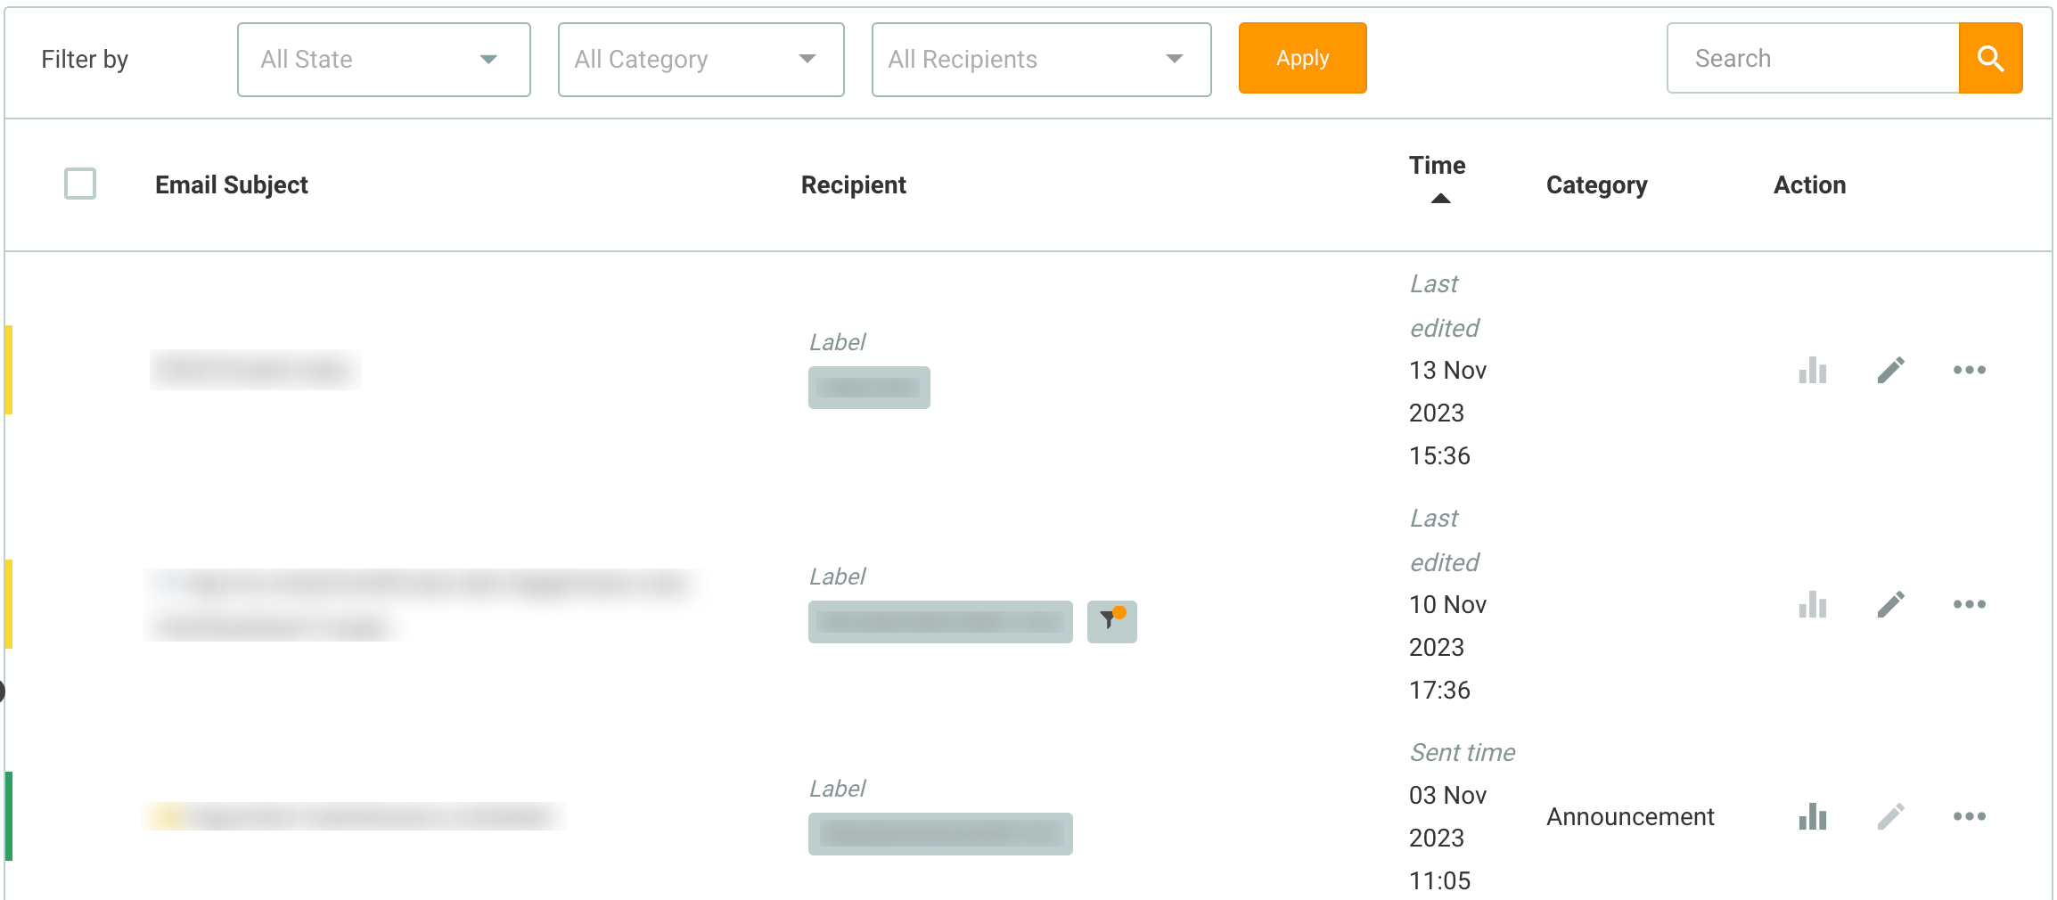This screenshot has height=900, width=2057.
Task: Expand the All State dropdown
Action: (x=383, y=60)
